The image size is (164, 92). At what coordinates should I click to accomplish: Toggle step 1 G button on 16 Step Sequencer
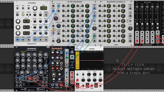(x=68, y=6)
